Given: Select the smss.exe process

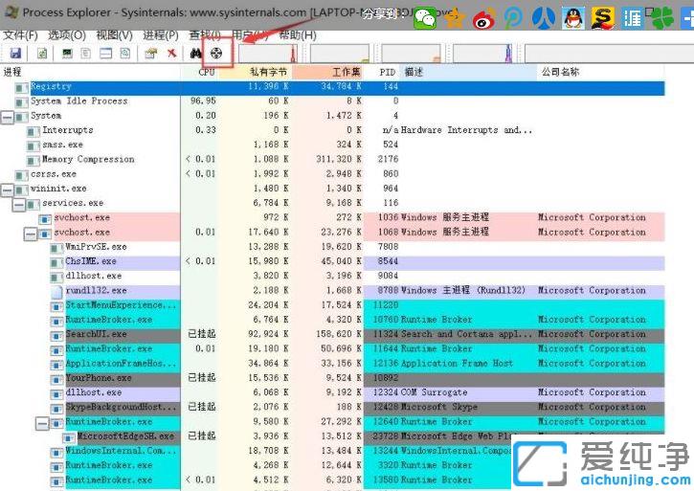Looking at the screenshot, I should click(x=62, y=145).
